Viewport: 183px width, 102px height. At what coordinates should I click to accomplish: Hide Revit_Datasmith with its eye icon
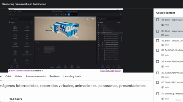coord(98,33)
